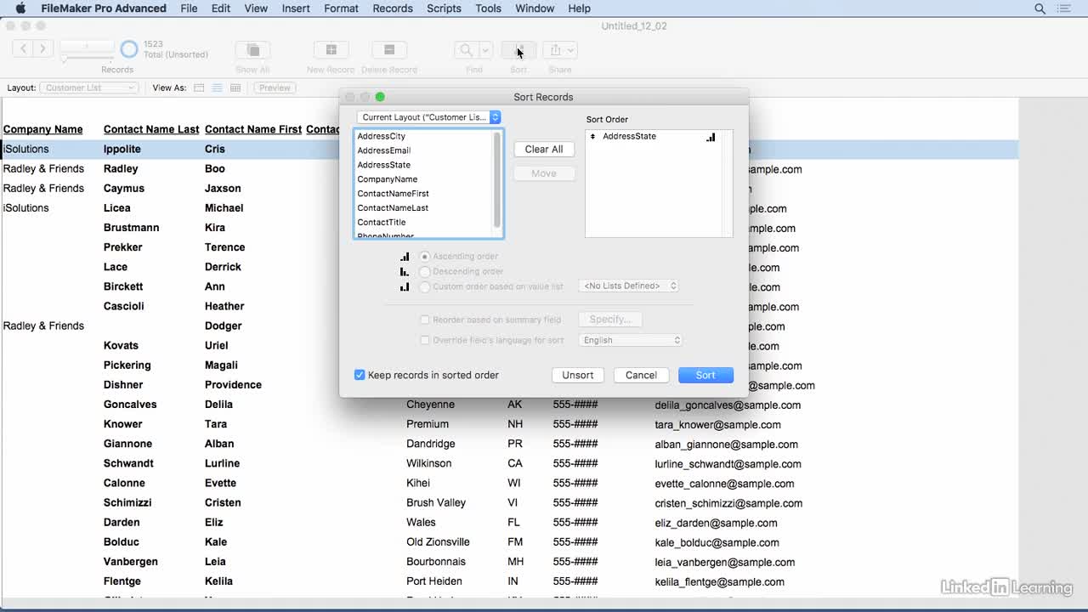Click the Unsort button
The width and height of the screenshot is (1088, 612).
pos(578,375)
